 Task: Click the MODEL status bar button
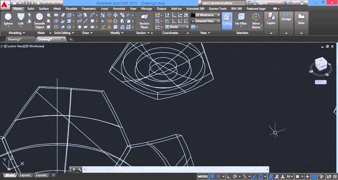point(203,177)
